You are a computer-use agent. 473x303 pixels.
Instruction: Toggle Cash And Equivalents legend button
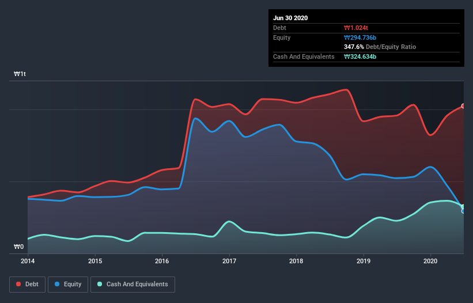tap(133, 285)
